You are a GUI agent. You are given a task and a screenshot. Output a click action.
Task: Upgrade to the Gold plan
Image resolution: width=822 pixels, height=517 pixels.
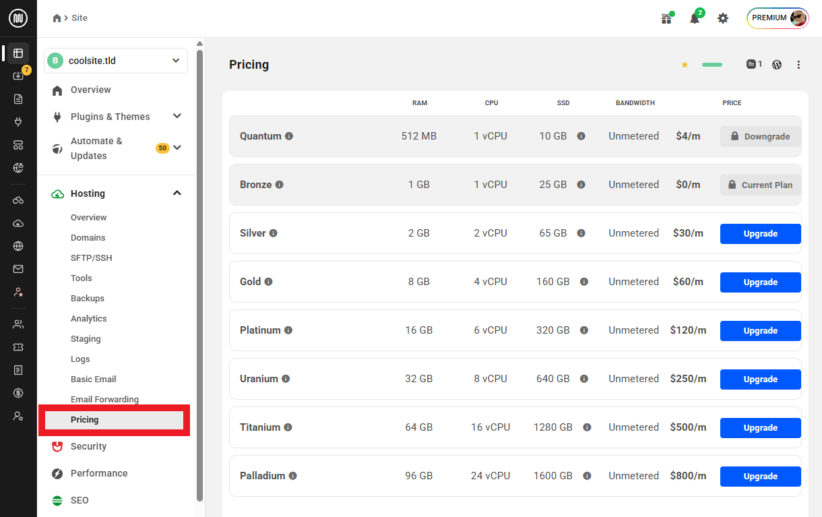click(x=761, y=282)
